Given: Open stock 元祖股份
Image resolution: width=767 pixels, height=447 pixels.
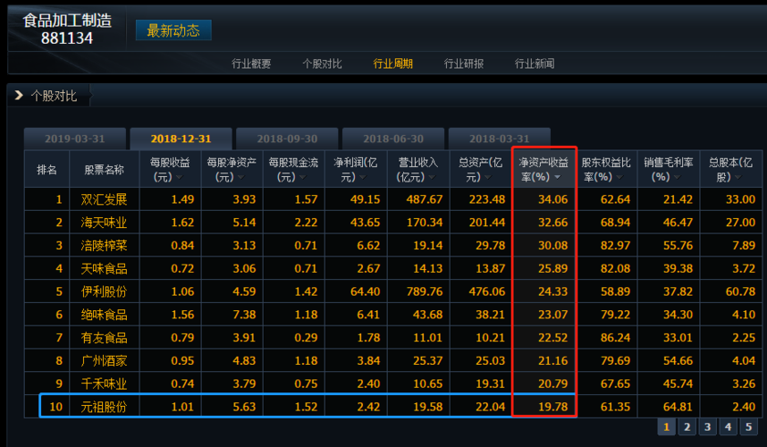Looking at the screenshot, I should coord(104,407).
